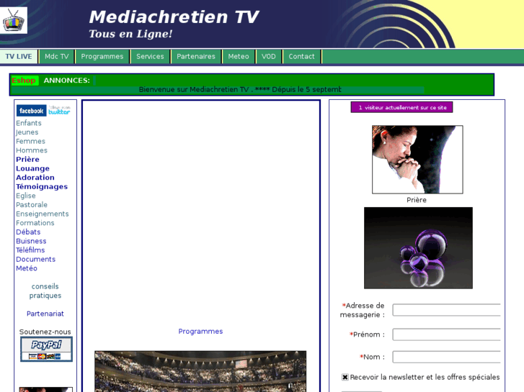Open the bold Prière sidebar link
Viewport: 524px width, 392px height.
27,160
